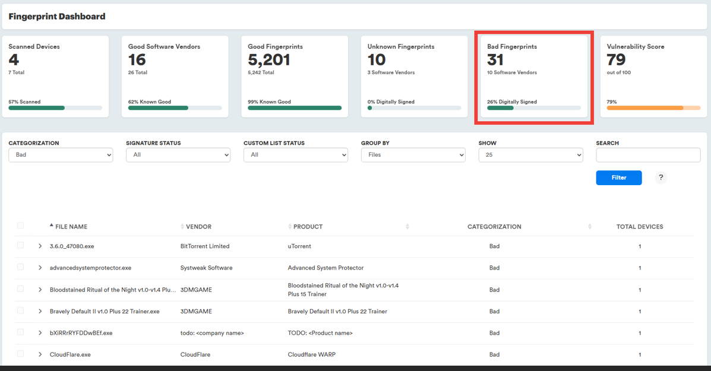711x371 pixels.
Task: Click into the Search input field
Action: (x=648, y=155)
